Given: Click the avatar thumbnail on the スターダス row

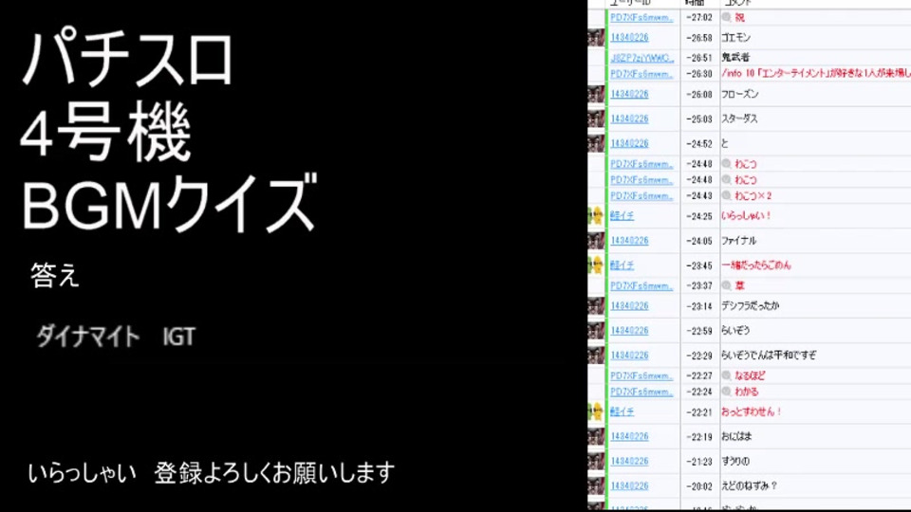Looking at the screenshot, I should click(x=596, y=119).
